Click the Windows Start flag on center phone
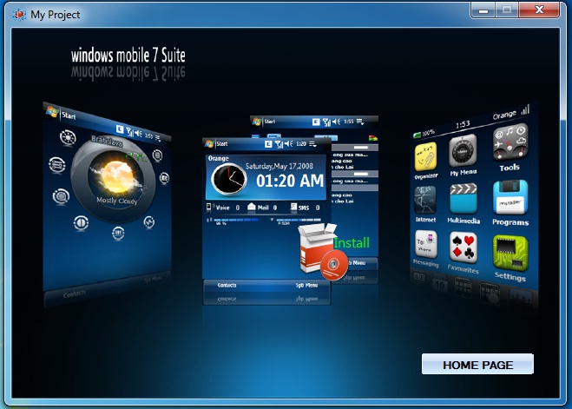 click(x=209, y=144)
